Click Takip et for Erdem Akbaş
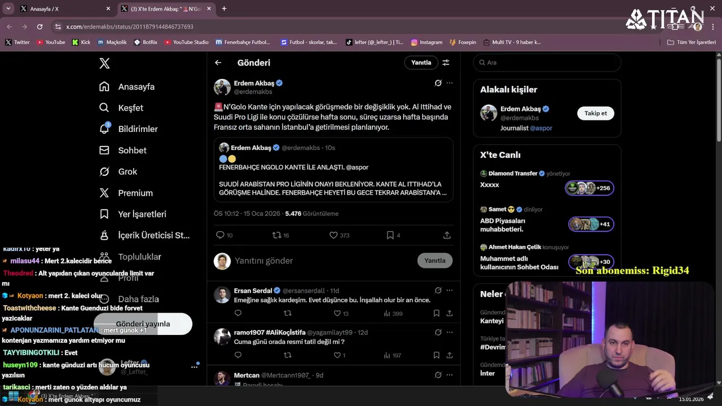This screenshot has height=406, width=722. point(596,113)
